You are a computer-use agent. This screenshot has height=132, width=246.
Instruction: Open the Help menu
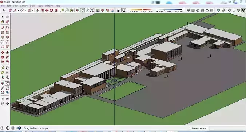(x=58, y=6)
